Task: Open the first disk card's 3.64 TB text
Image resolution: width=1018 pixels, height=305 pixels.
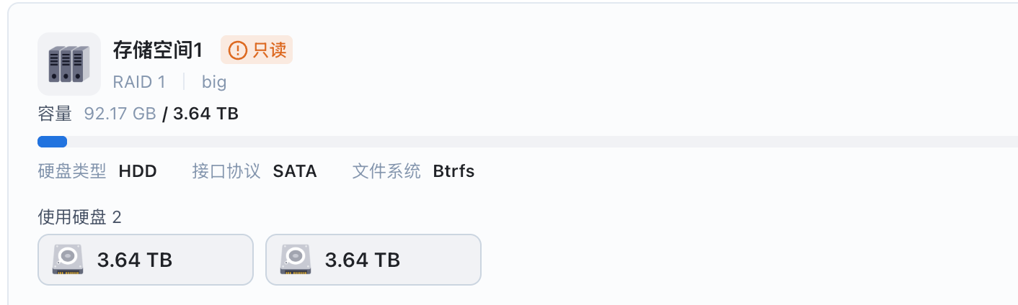Action: (x=135, y=260)
